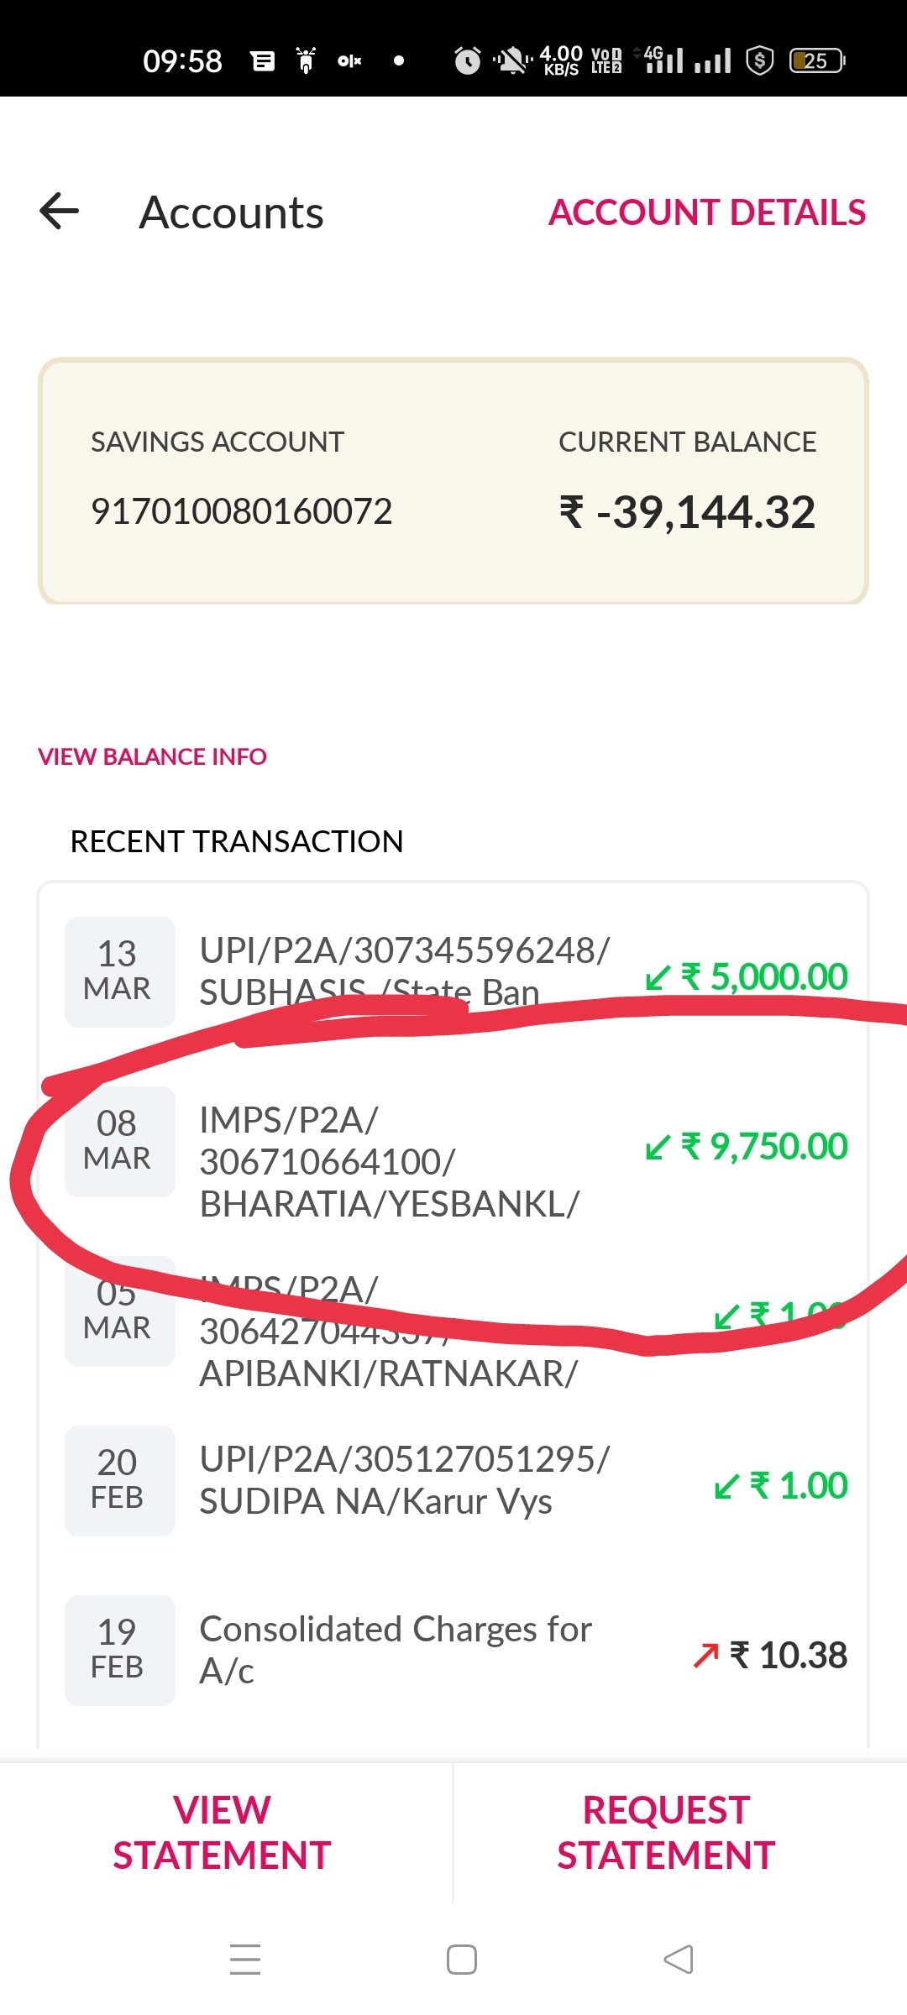Tap VIEW BALANCE INFO link

tap(152, 756)
